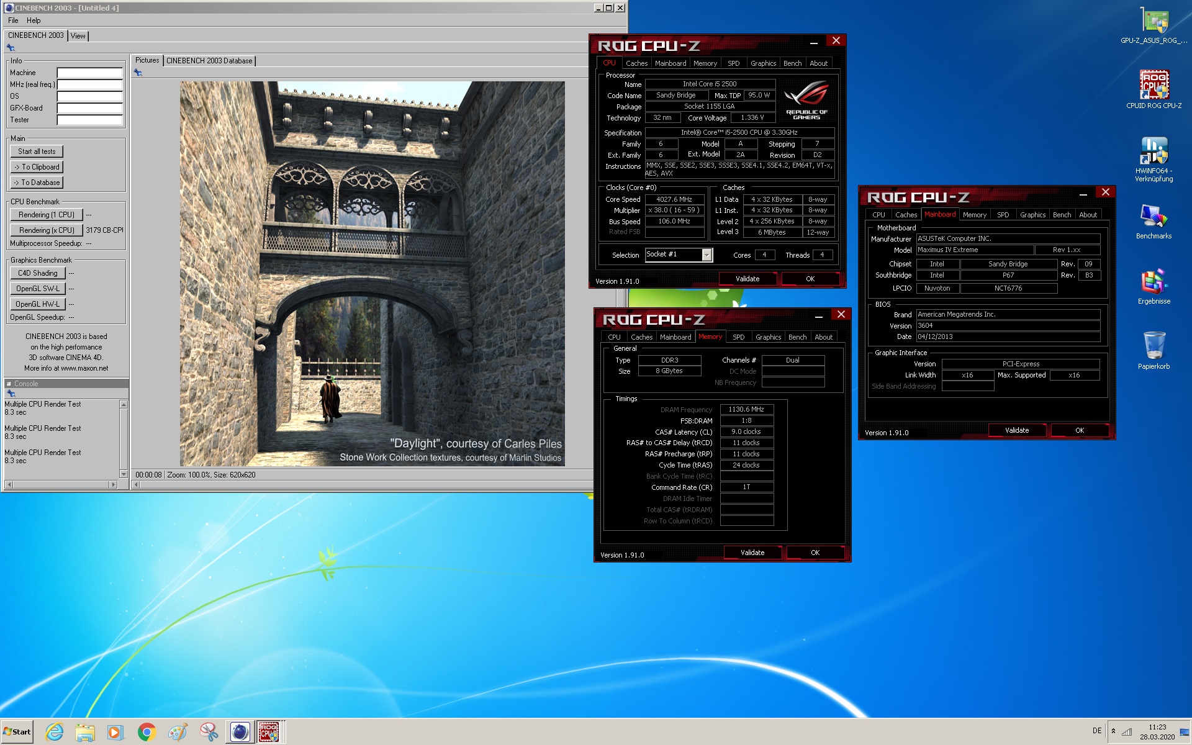
Task: Run Rendering (x CPU) benchmark
Action: tap(47, 230)
